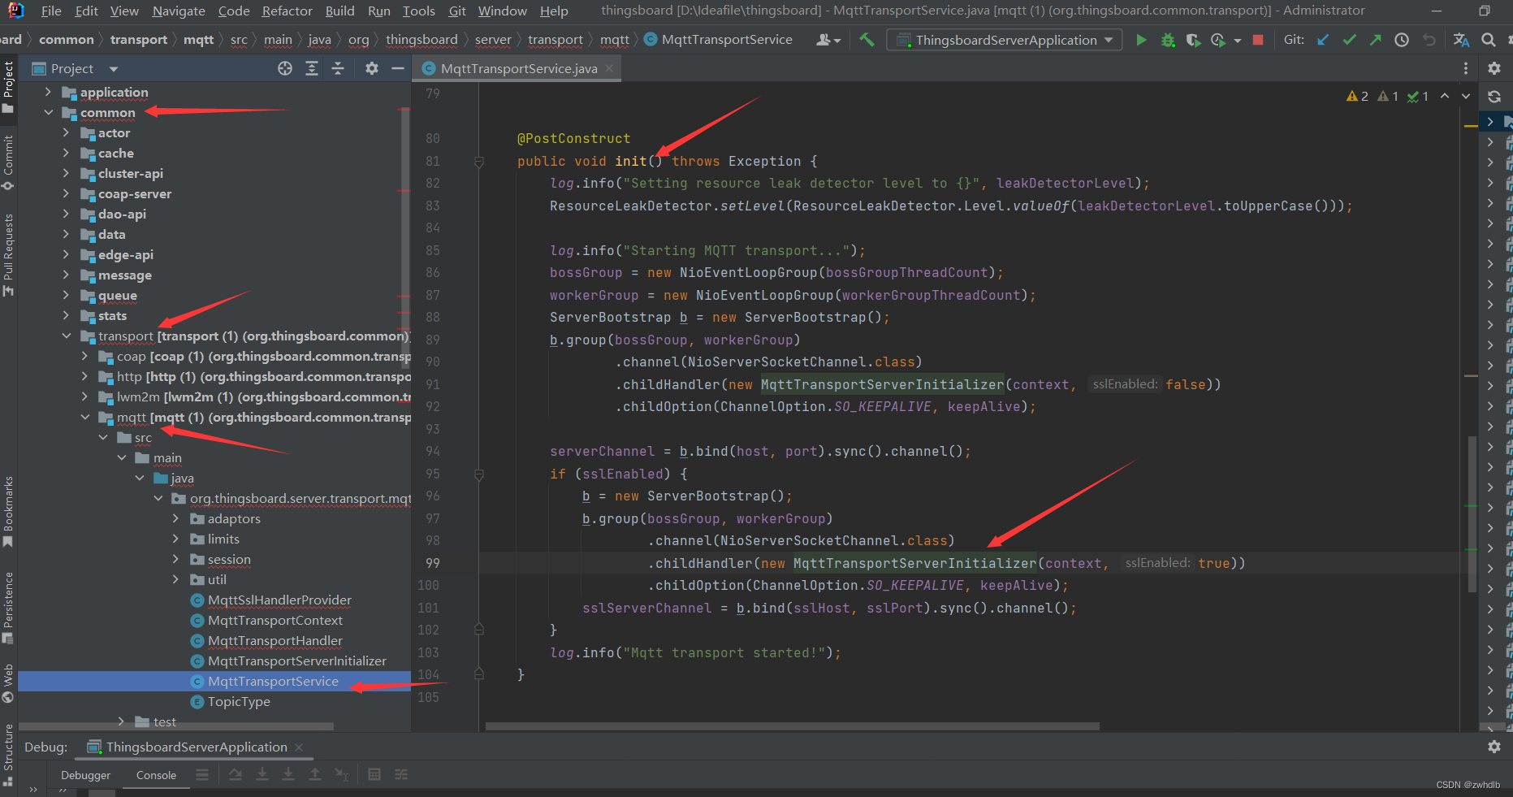The width and height of the screenshot is (1513, 797).
Task: Stop the running application with the red square
Action: (1258, 40)
